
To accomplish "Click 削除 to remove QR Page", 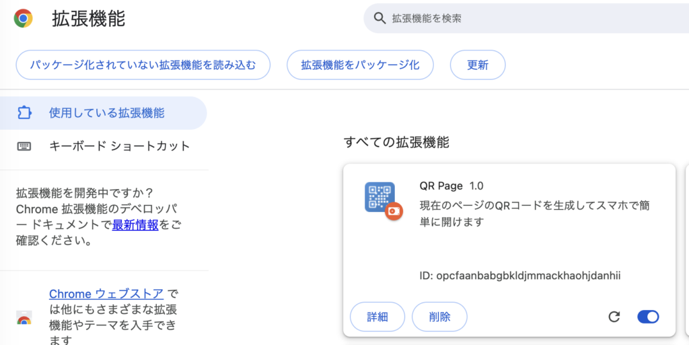I will [439, 317].
